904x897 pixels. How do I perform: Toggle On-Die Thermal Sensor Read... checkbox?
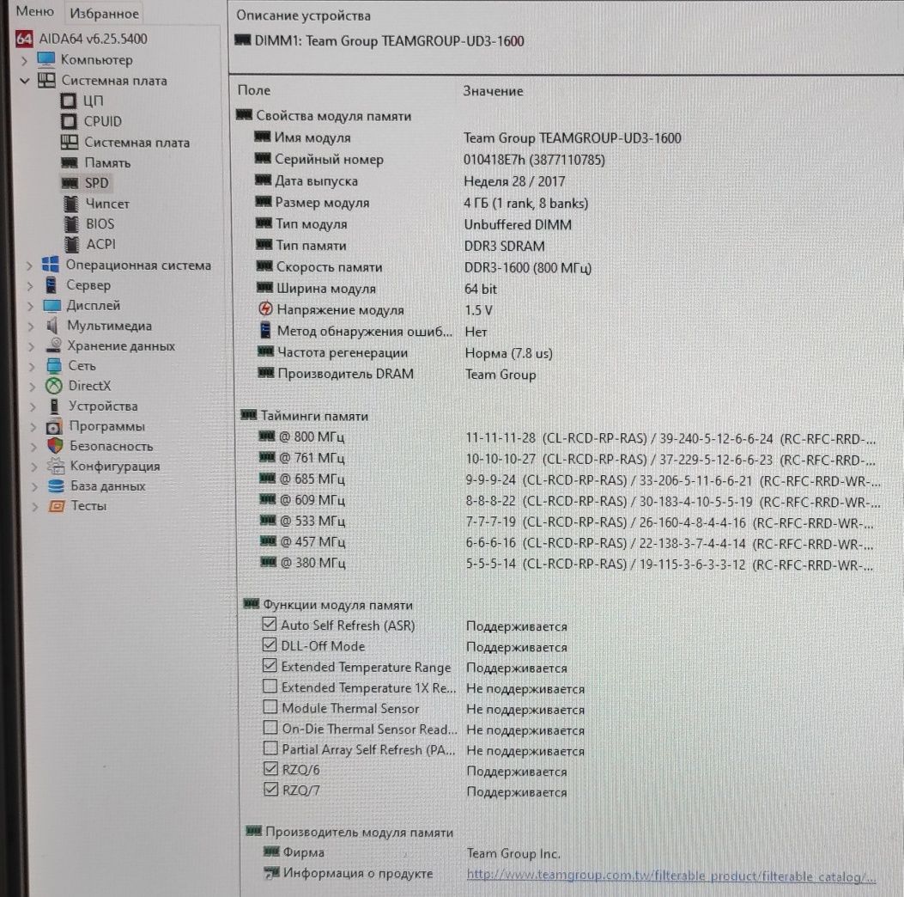pos(270,728)
